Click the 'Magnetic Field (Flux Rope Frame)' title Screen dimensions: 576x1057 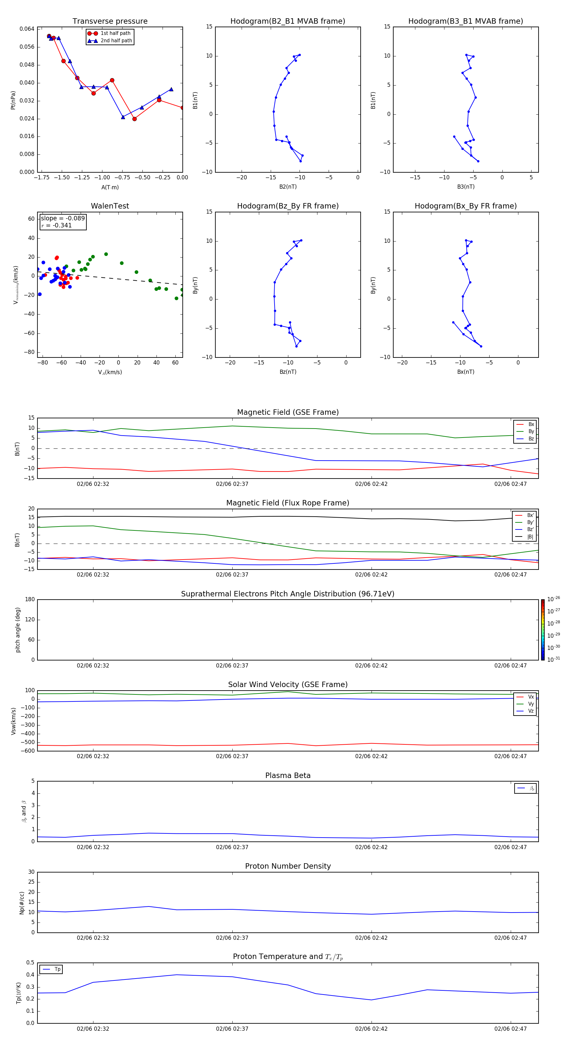tap(288, 503)
